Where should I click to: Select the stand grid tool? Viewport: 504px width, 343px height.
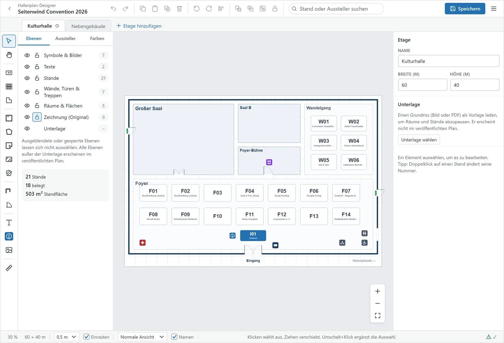coord(9,87)
